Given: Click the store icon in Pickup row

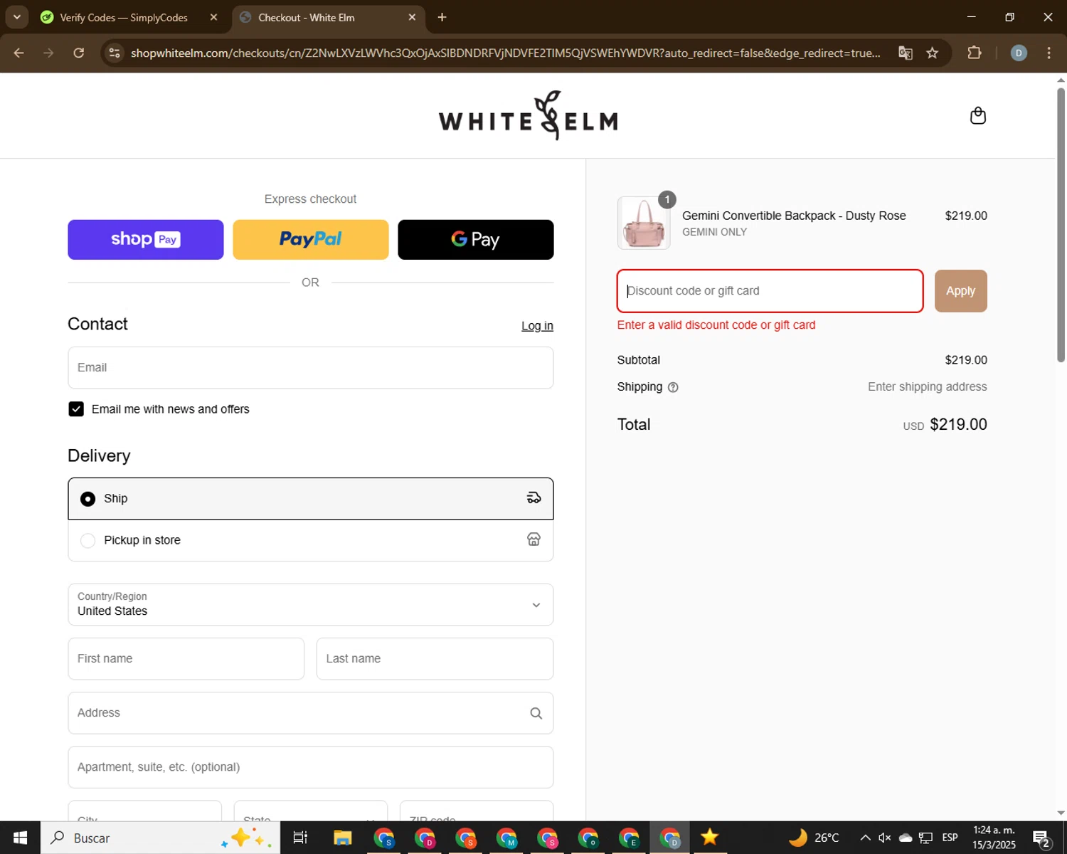Looking at the screenshot, I should (x=533, y=539).
